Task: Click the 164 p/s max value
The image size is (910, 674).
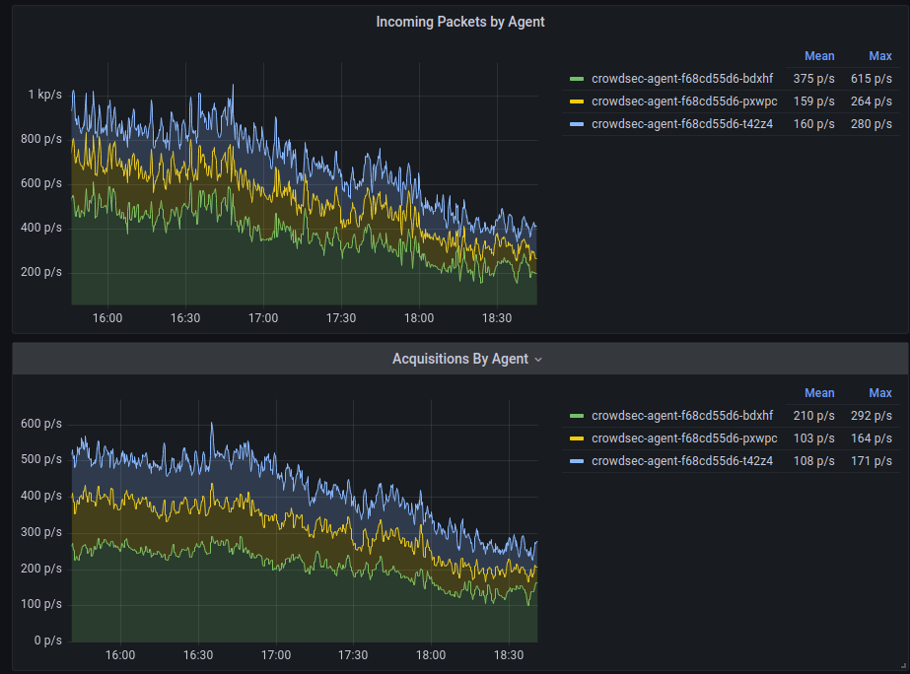Action: 872,438
